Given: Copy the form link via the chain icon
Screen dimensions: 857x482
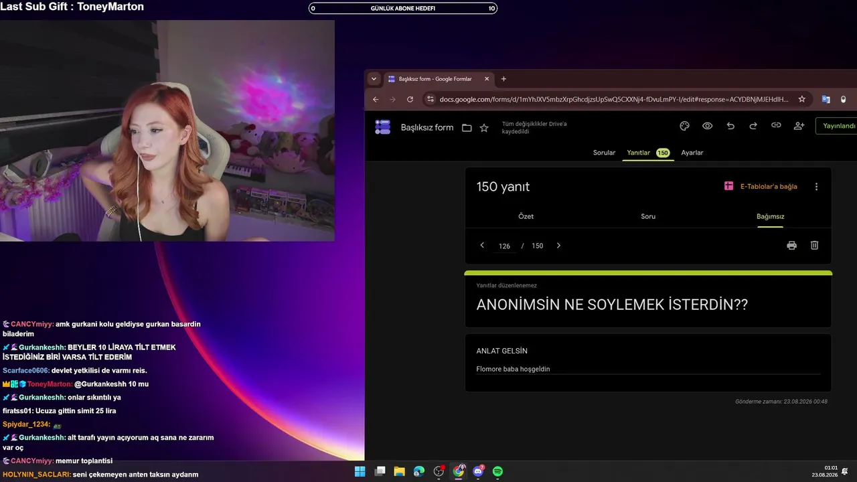Looking at the screenshot, I should coord(776,126).
